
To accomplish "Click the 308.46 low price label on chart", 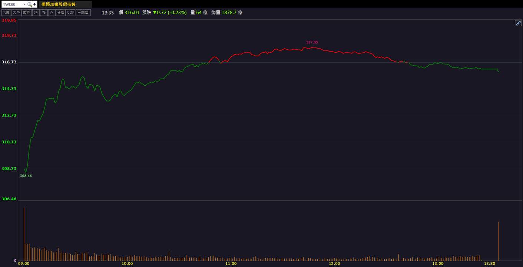I will pyautogui.click(x=26, y=176).
